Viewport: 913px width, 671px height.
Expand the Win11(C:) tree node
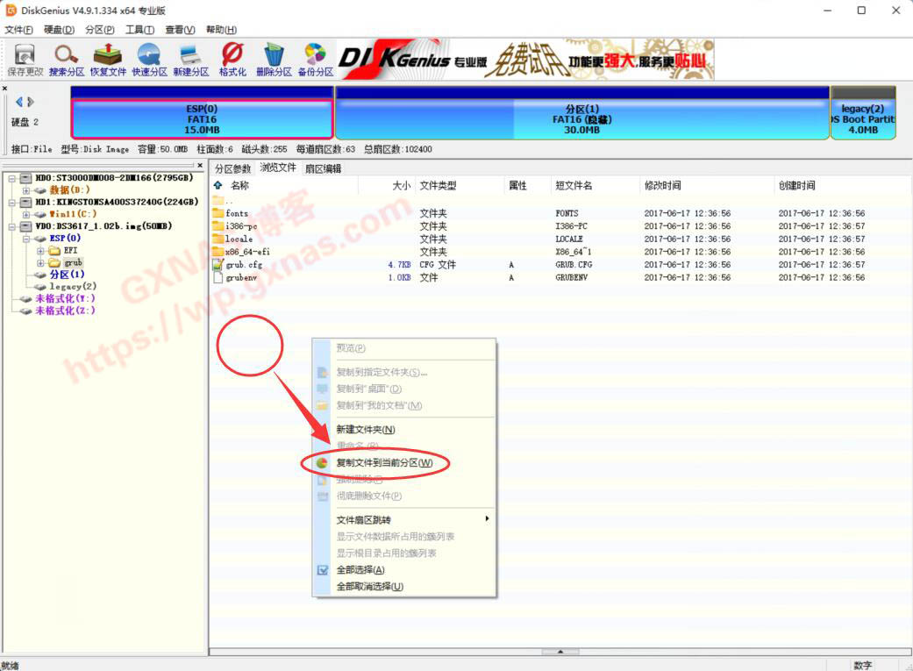click(x=26, y=214)
